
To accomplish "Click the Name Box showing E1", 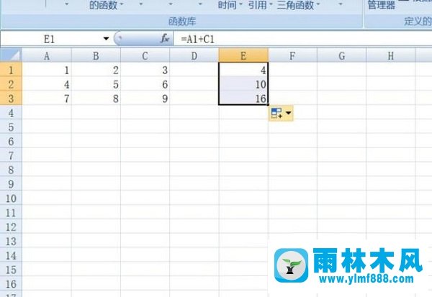I will (x=51, y=39).
